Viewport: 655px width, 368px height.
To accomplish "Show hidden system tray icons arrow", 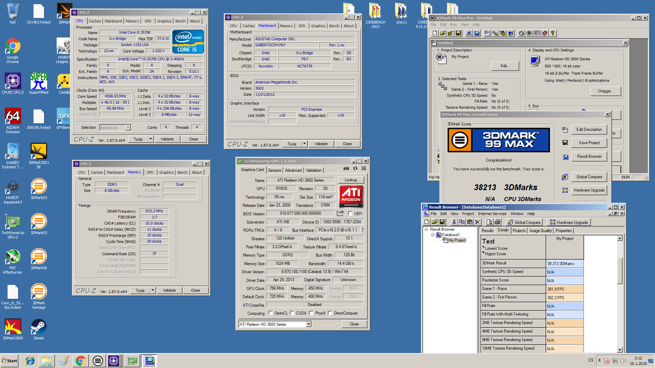I will [x=599, y=361].
